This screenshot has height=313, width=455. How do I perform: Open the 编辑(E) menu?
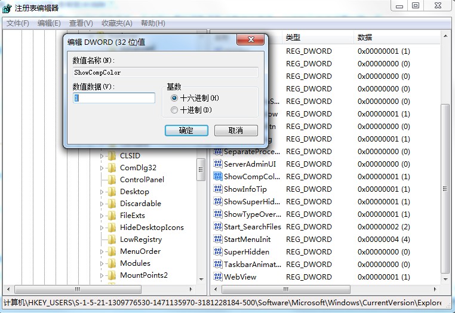[49, 23]
